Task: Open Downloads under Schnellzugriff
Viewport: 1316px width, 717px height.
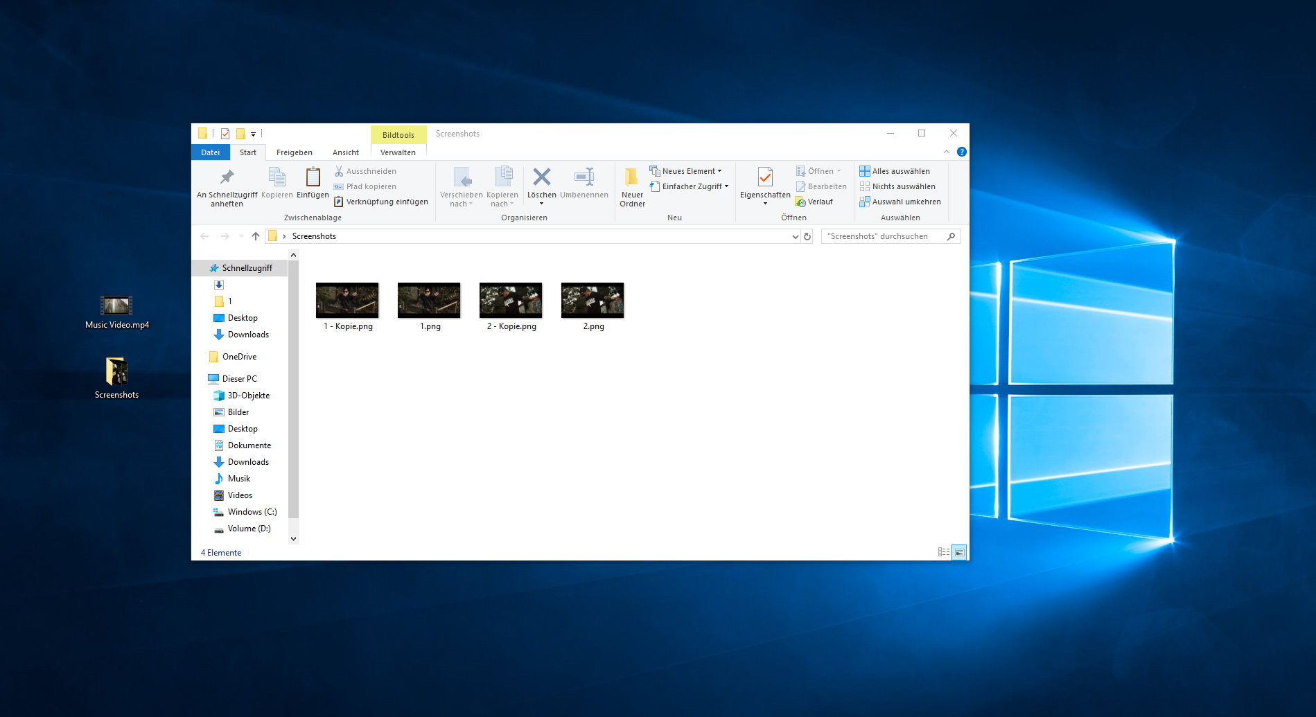Action: click(240, 335)
